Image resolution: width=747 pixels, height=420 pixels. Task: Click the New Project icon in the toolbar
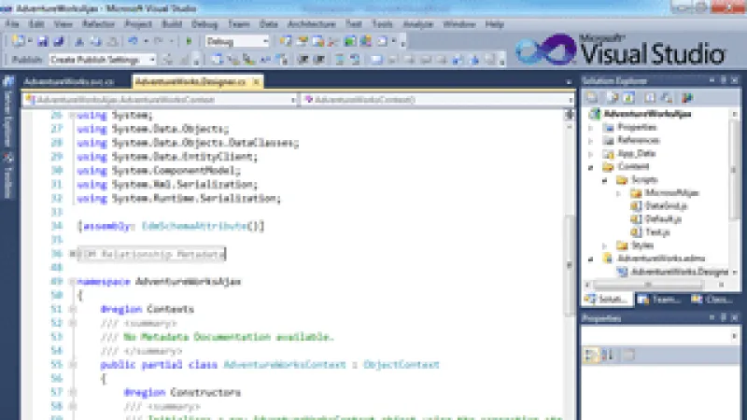tap(19, 41)
